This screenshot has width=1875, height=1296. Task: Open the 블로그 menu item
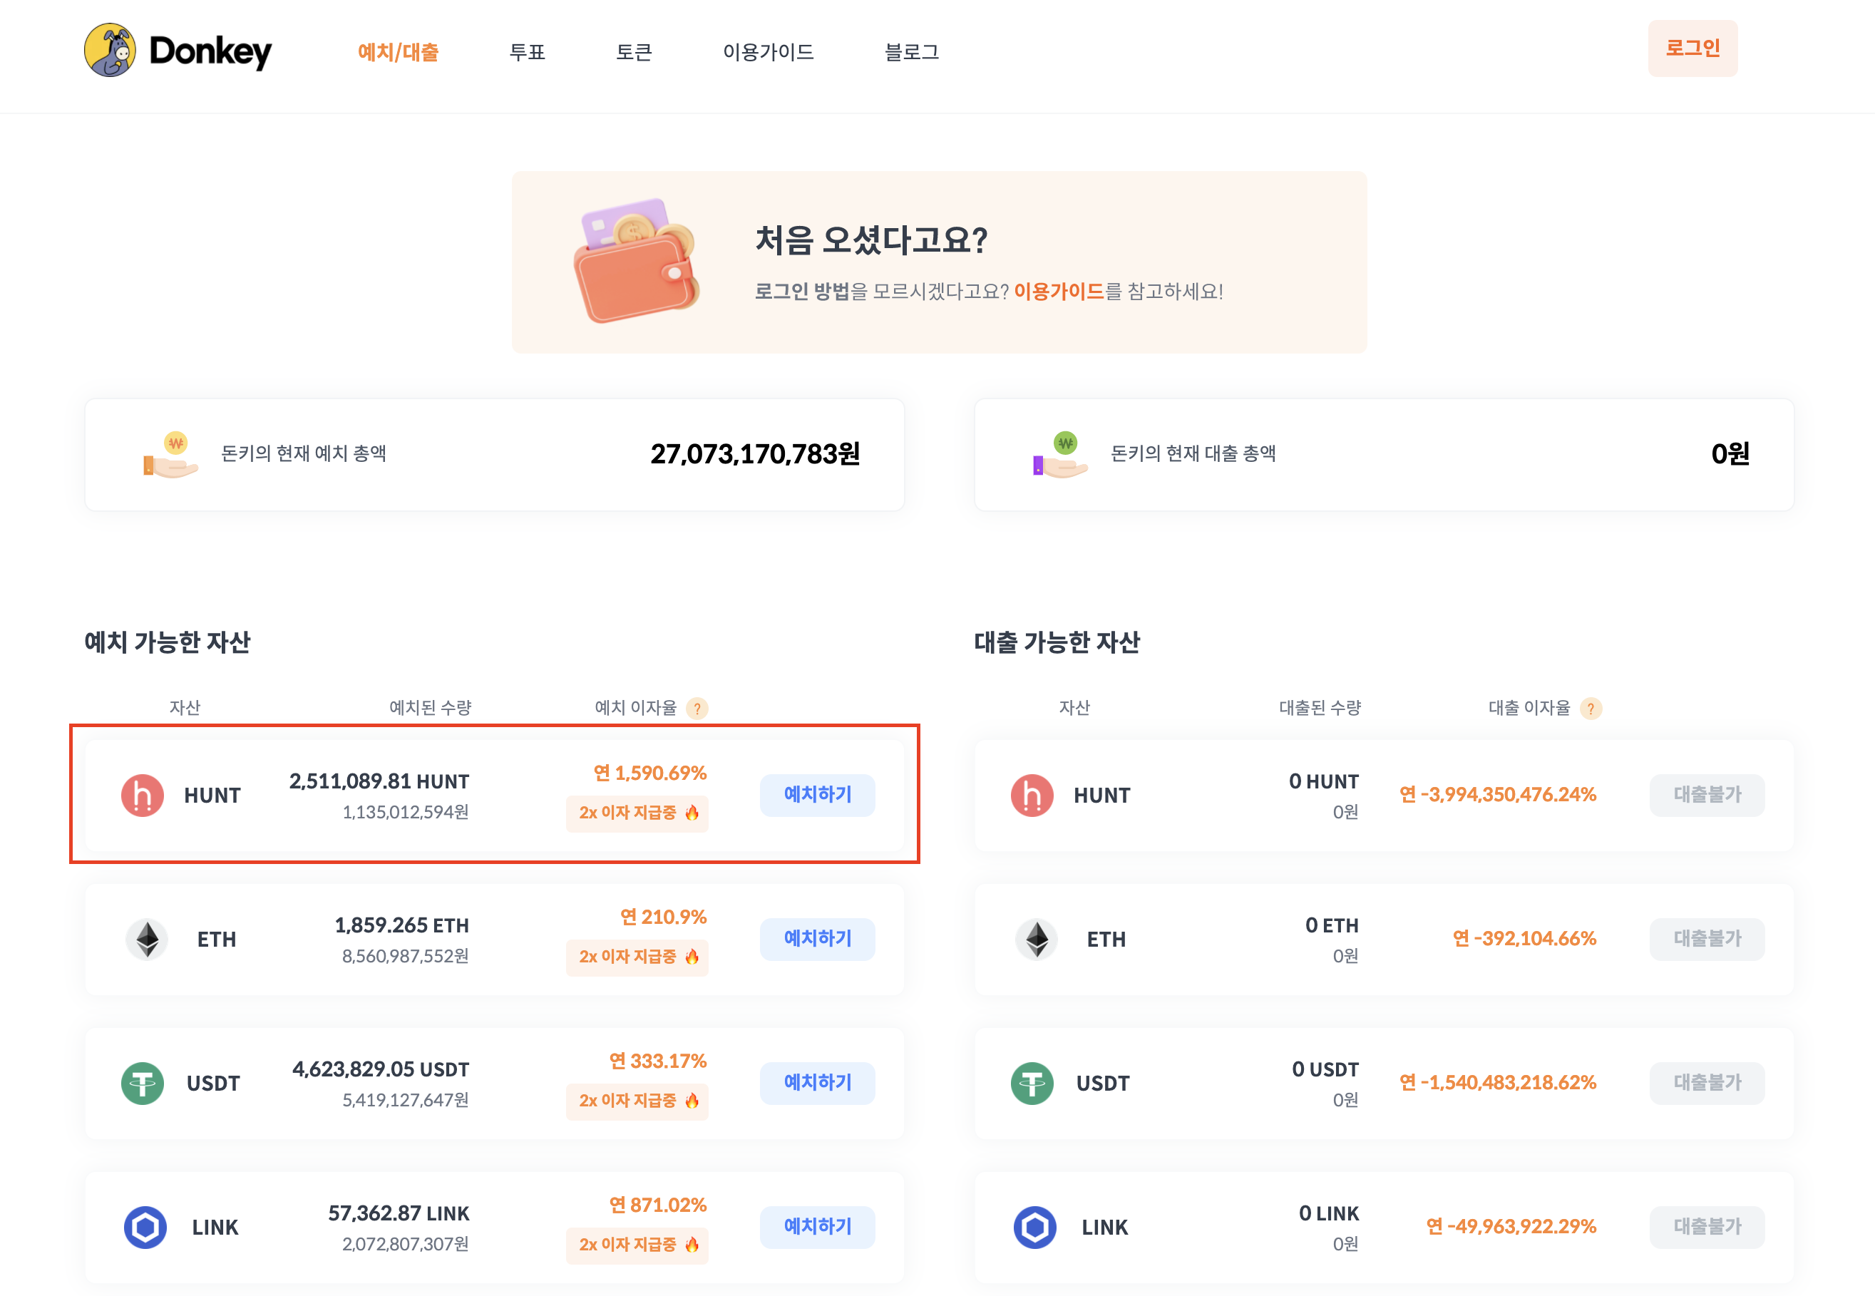click(x=911, y=52)
